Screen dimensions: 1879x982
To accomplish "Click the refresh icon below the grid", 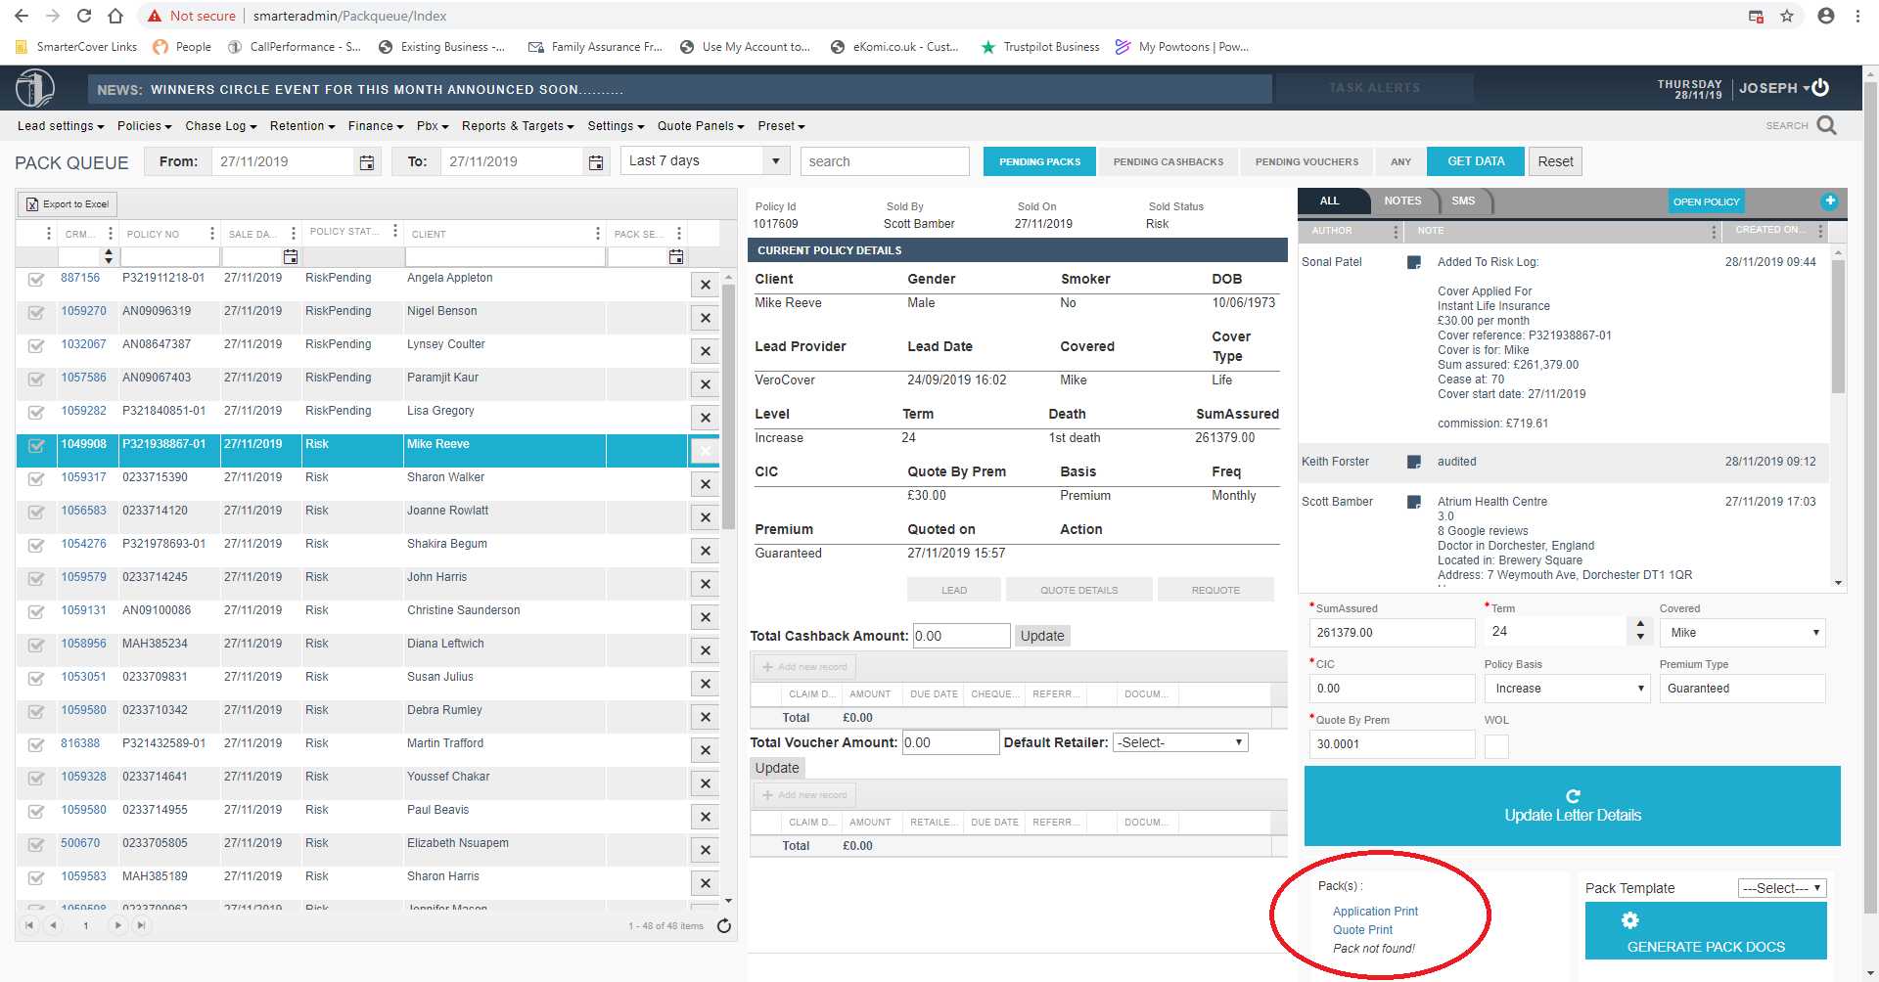I will pos(724,926).
